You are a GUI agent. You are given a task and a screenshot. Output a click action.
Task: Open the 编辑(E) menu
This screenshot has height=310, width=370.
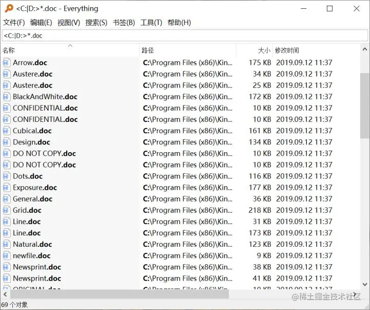(x=41, y=23)
